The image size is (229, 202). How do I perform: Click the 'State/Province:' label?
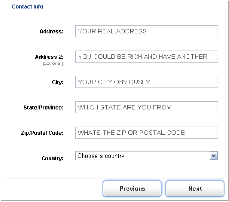tap(43, 108)
